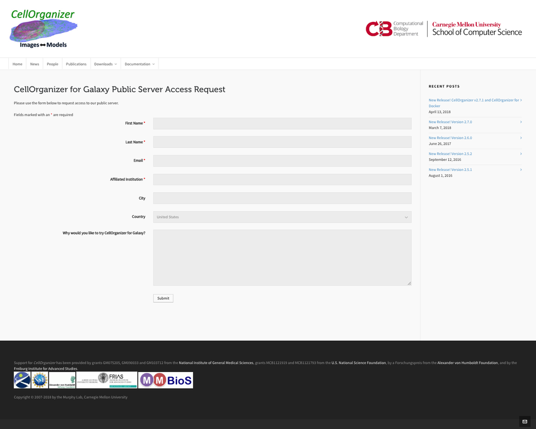Open the Alexander von Humboldt Foundation link
The image size is (536, 429).
[467, 363]
